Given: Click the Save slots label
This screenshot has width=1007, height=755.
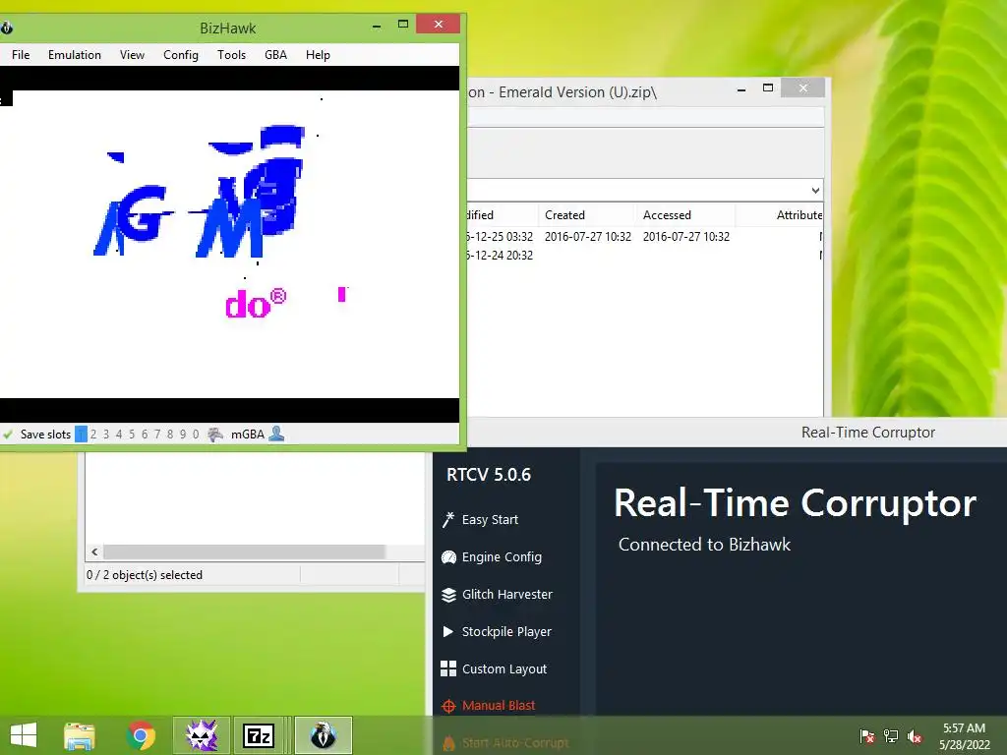Looking at the screenshot, I should (x=45, y=434).
